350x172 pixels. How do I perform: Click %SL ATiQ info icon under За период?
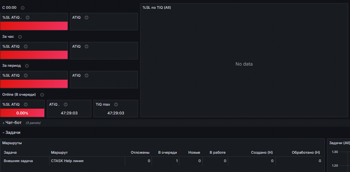(26, 76)
